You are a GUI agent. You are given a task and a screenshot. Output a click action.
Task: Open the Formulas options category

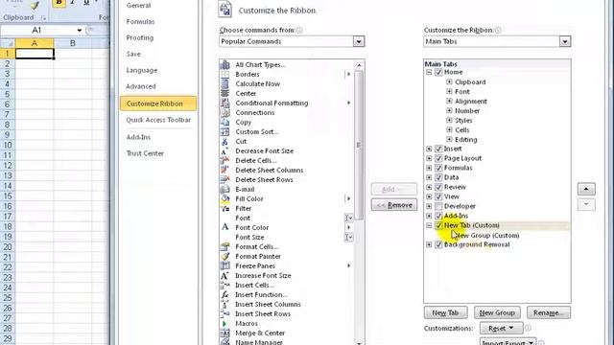(140, 21)
